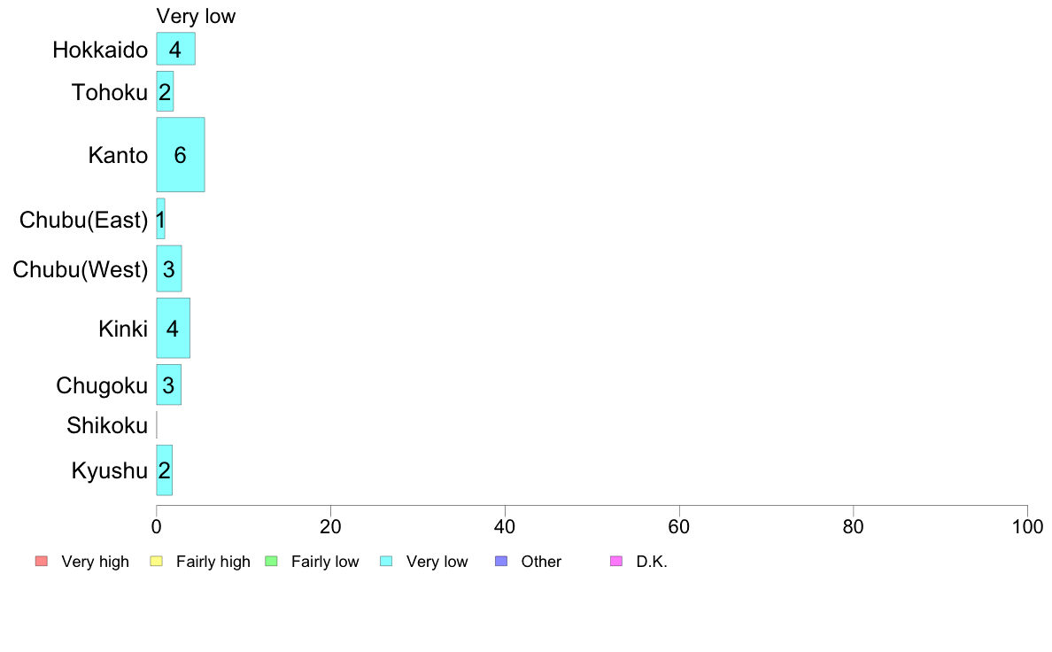Select the Hokkaido bar showing 4
Screen dimensions: 1052x652
(176, 49)
